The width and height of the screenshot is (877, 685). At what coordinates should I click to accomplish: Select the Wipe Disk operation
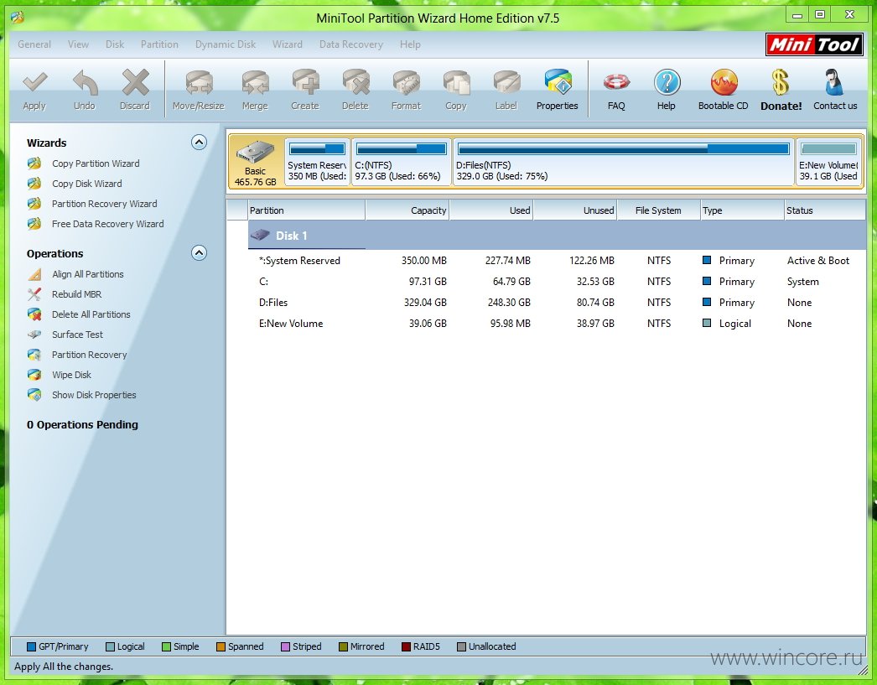point(71,376)
